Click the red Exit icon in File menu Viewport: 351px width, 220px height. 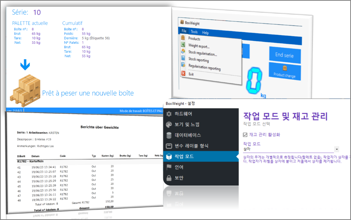pos(183,73)
